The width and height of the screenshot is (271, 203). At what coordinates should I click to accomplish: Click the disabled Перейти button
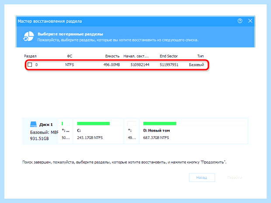click(235, 178)
